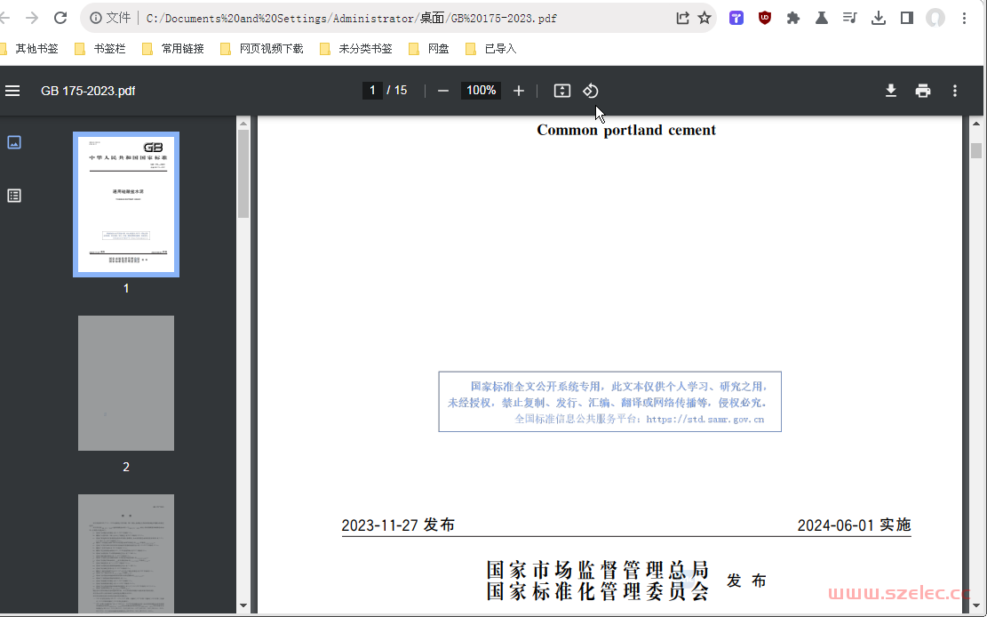This screenshot has height=617, width=987.
Task: Click the file info icon in address bar
Action: point(96,19)
